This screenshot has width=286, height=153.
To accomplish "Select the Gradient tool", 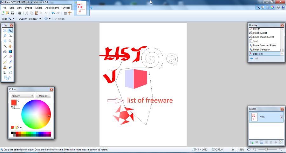I will 10,51.
